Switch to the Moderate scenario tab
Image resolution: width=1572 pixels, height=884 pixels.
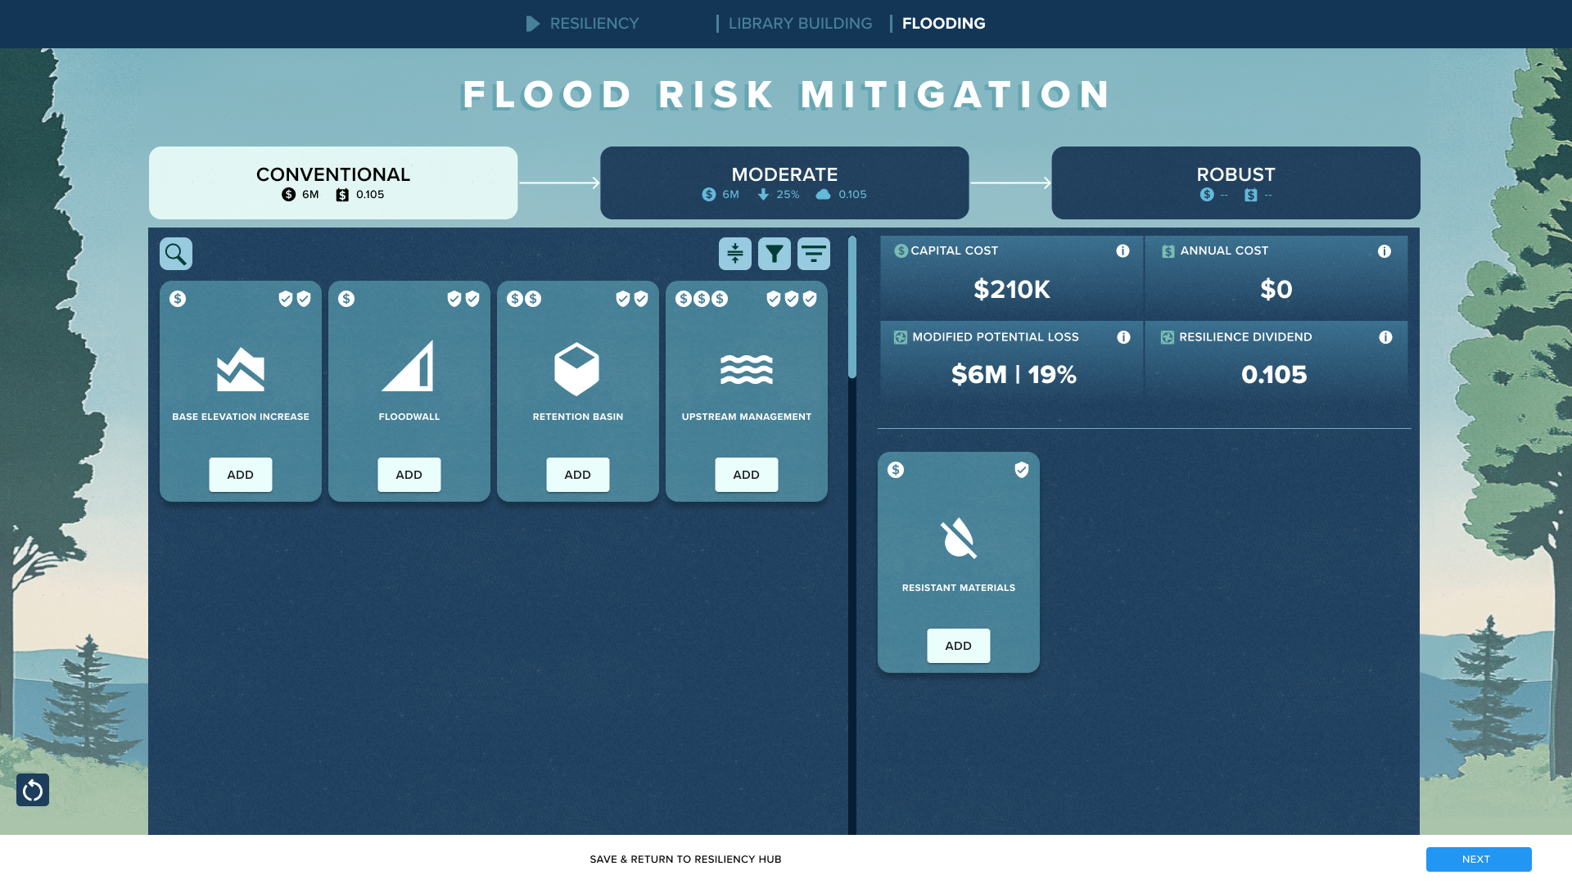(784, 183)
